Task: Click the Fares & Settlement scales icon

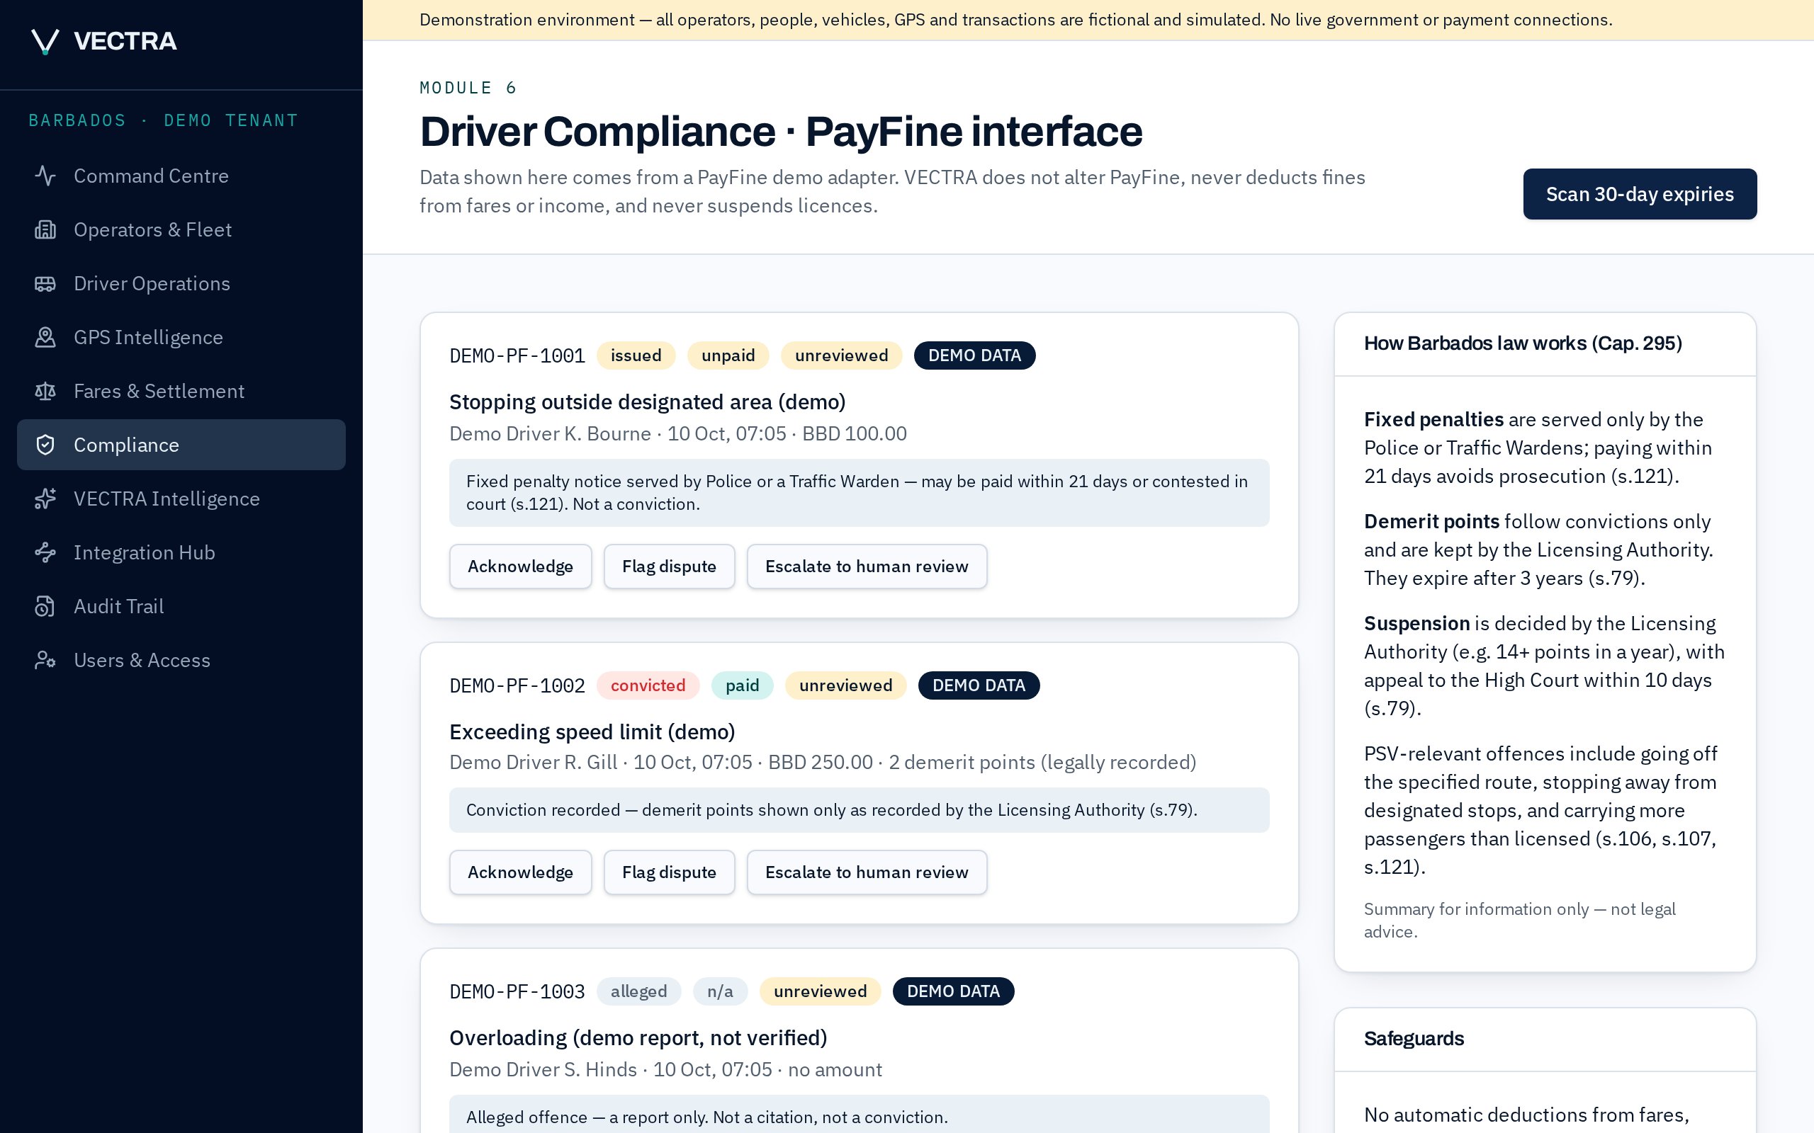Action: pyautogui.click(x=45, y=392)
